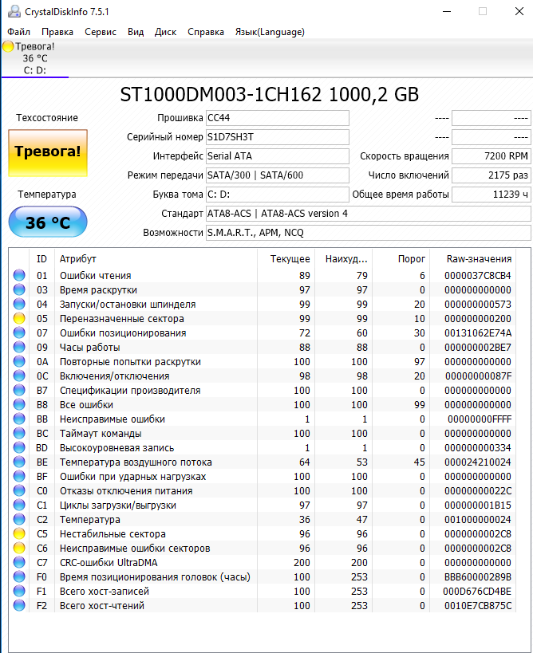The height and width of the screenshot is (653, 533).
Task: Click raw value 00000000FFFF
Action: [x=480, y=419]
